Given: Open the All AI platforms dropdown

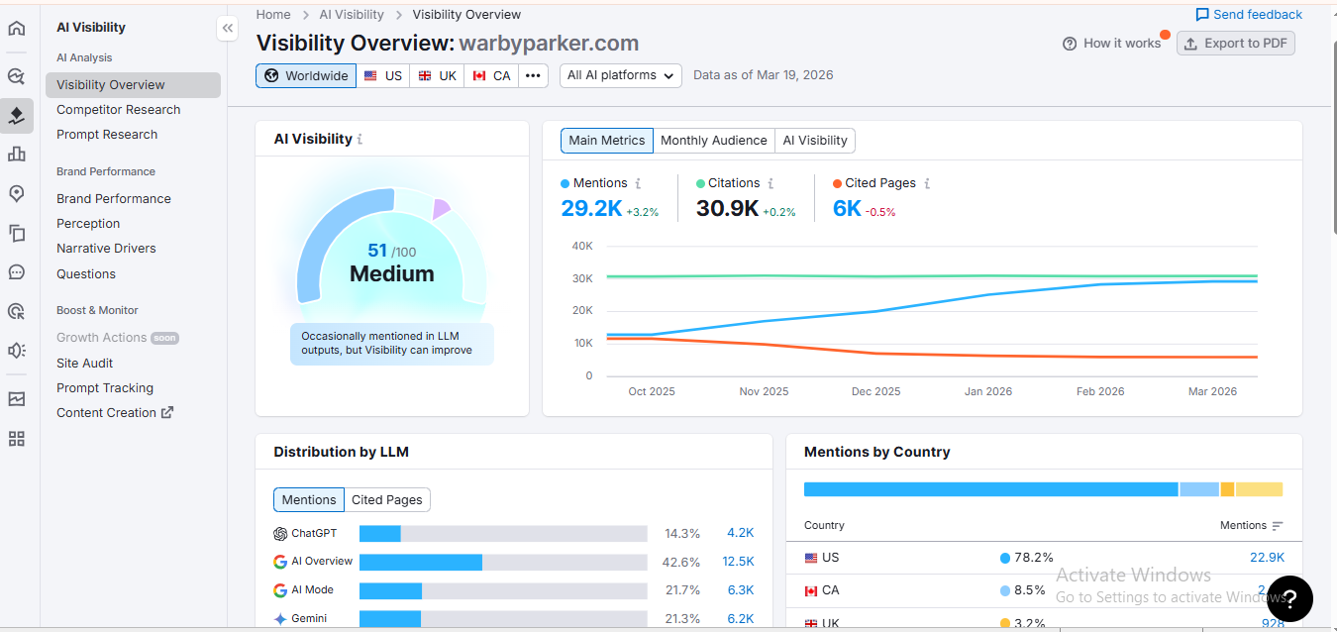Looking at the screenshot, I should pyautogui.click(x=620, y=75).
